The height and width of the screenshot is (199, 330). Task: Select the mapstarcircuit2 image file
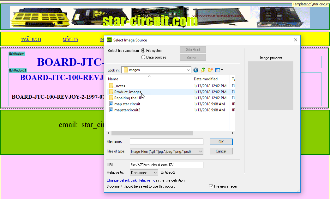click(x=125, y=110)
